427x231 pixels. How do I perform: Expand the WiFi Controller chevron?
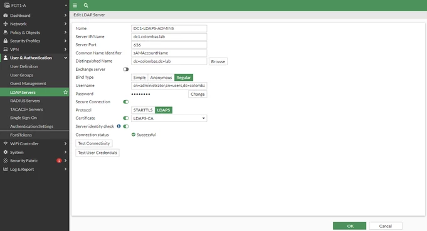point(65,143)
